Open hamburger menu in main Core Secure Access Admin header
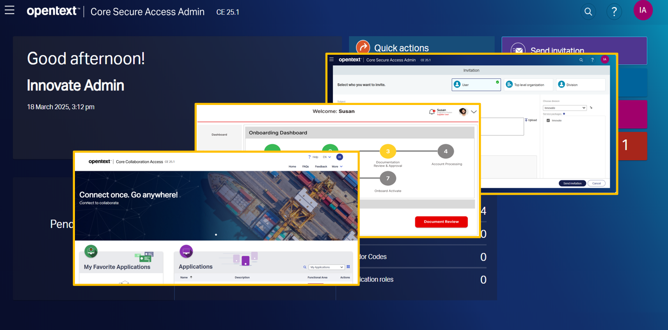Viewport: 668px width, 330px height. [10, 10]
